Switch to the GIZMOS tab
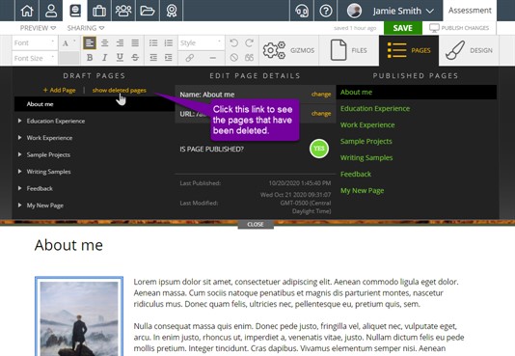Screen dimensions: 515x356 click(x=288, y=50)
